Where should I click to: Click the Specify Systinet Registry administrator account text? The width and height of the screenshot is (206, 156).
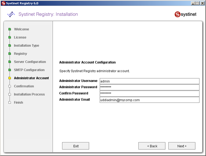coord(95,71)
